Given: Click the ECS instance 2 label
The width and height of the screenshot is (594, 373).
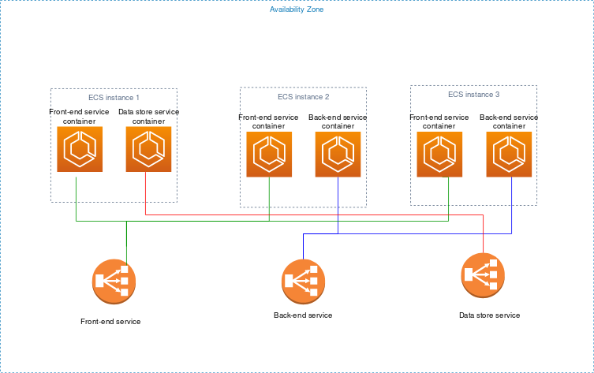Looking at the screenshot, I should click(303, 97).
